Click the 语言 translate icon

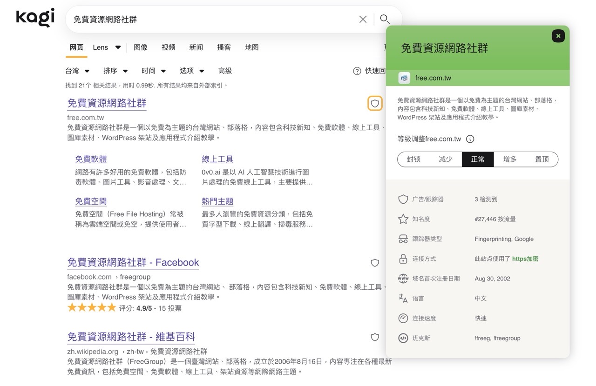tap(403, 299)
